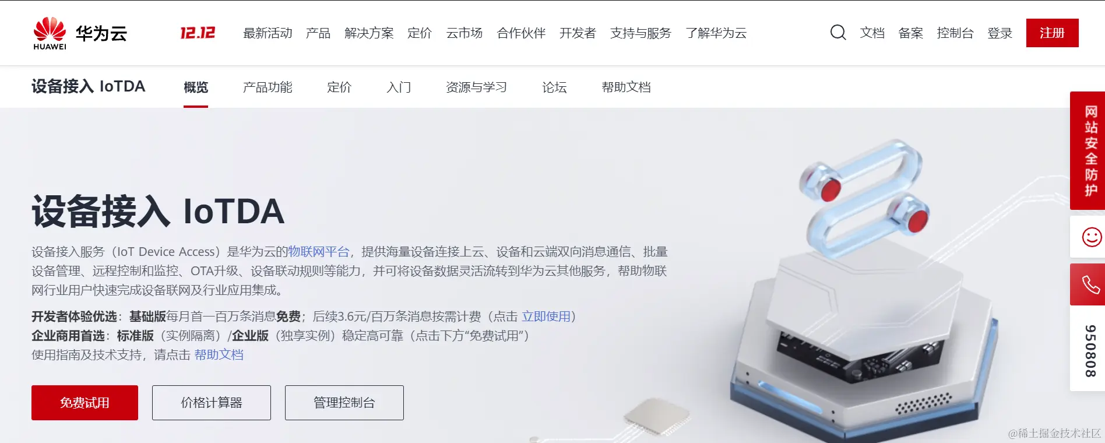The width and height of the screenshot is (1105, 443).
Task: Click the 12.12 promotion badge
Action: [x=198, y=33]
